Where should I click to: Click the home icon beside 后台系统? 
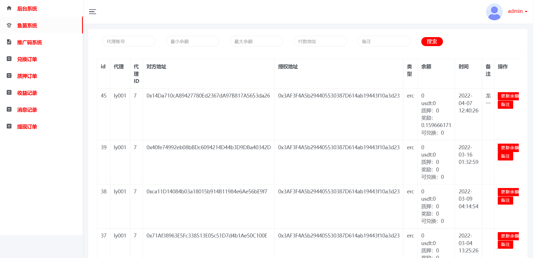[9, 8]
